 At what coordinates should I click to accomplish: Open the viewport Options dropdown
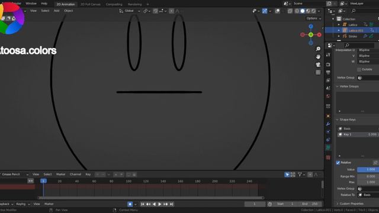(x=314, y=18)
